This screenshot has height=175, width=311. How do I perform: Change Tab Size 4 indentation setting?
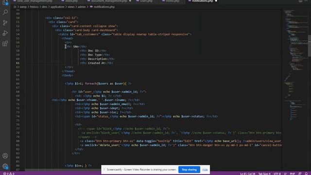tap(264, 174)
